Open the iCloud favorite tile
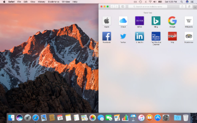 coord(123,21)
